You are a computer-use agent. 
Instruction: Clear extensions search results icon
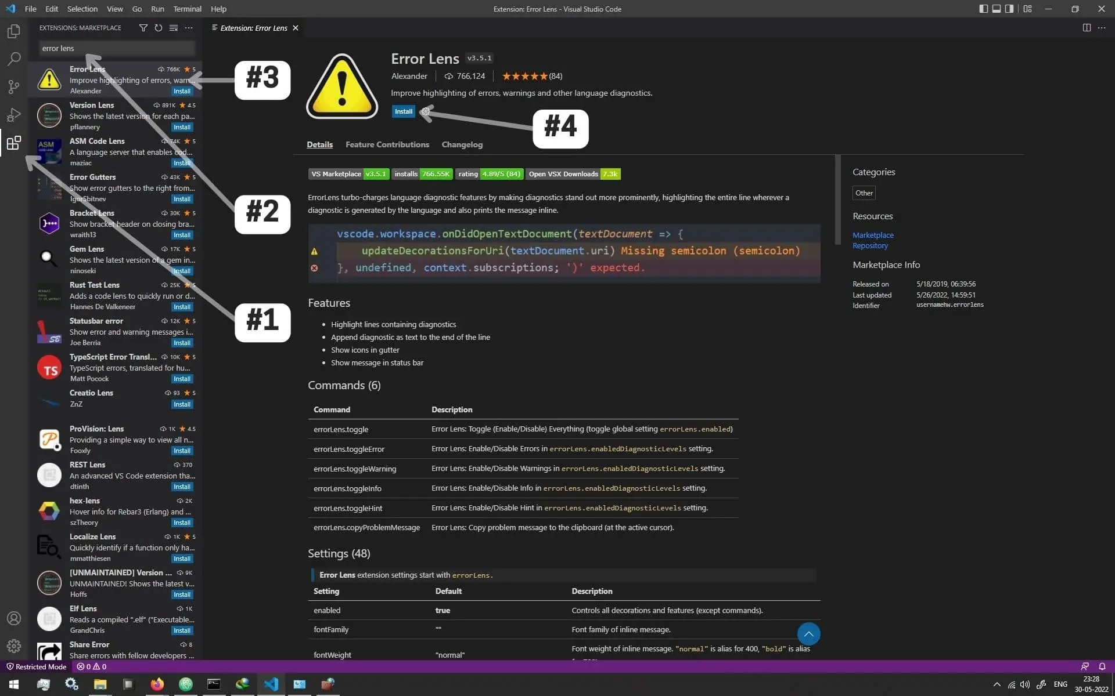tap(174, 28)
